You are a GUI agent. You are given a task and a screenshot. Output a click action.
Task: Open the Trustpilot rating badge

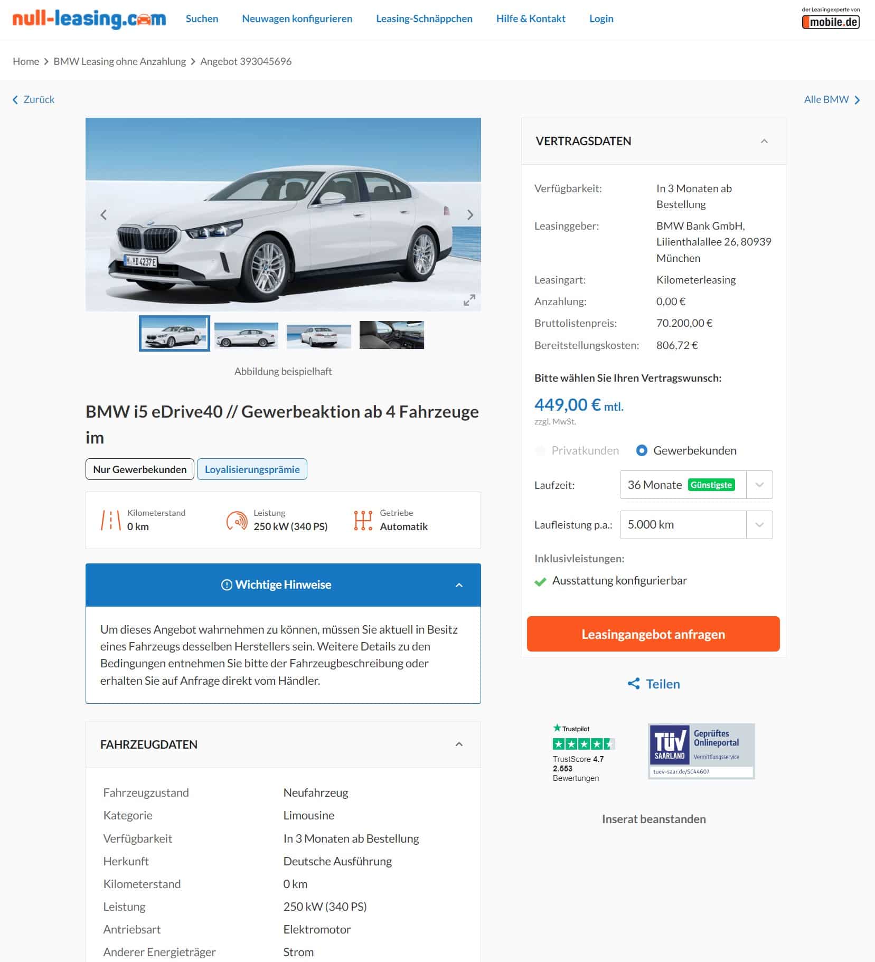coord(584,752)
